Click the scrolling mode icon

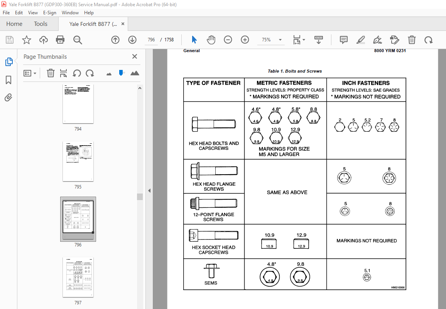319,40
